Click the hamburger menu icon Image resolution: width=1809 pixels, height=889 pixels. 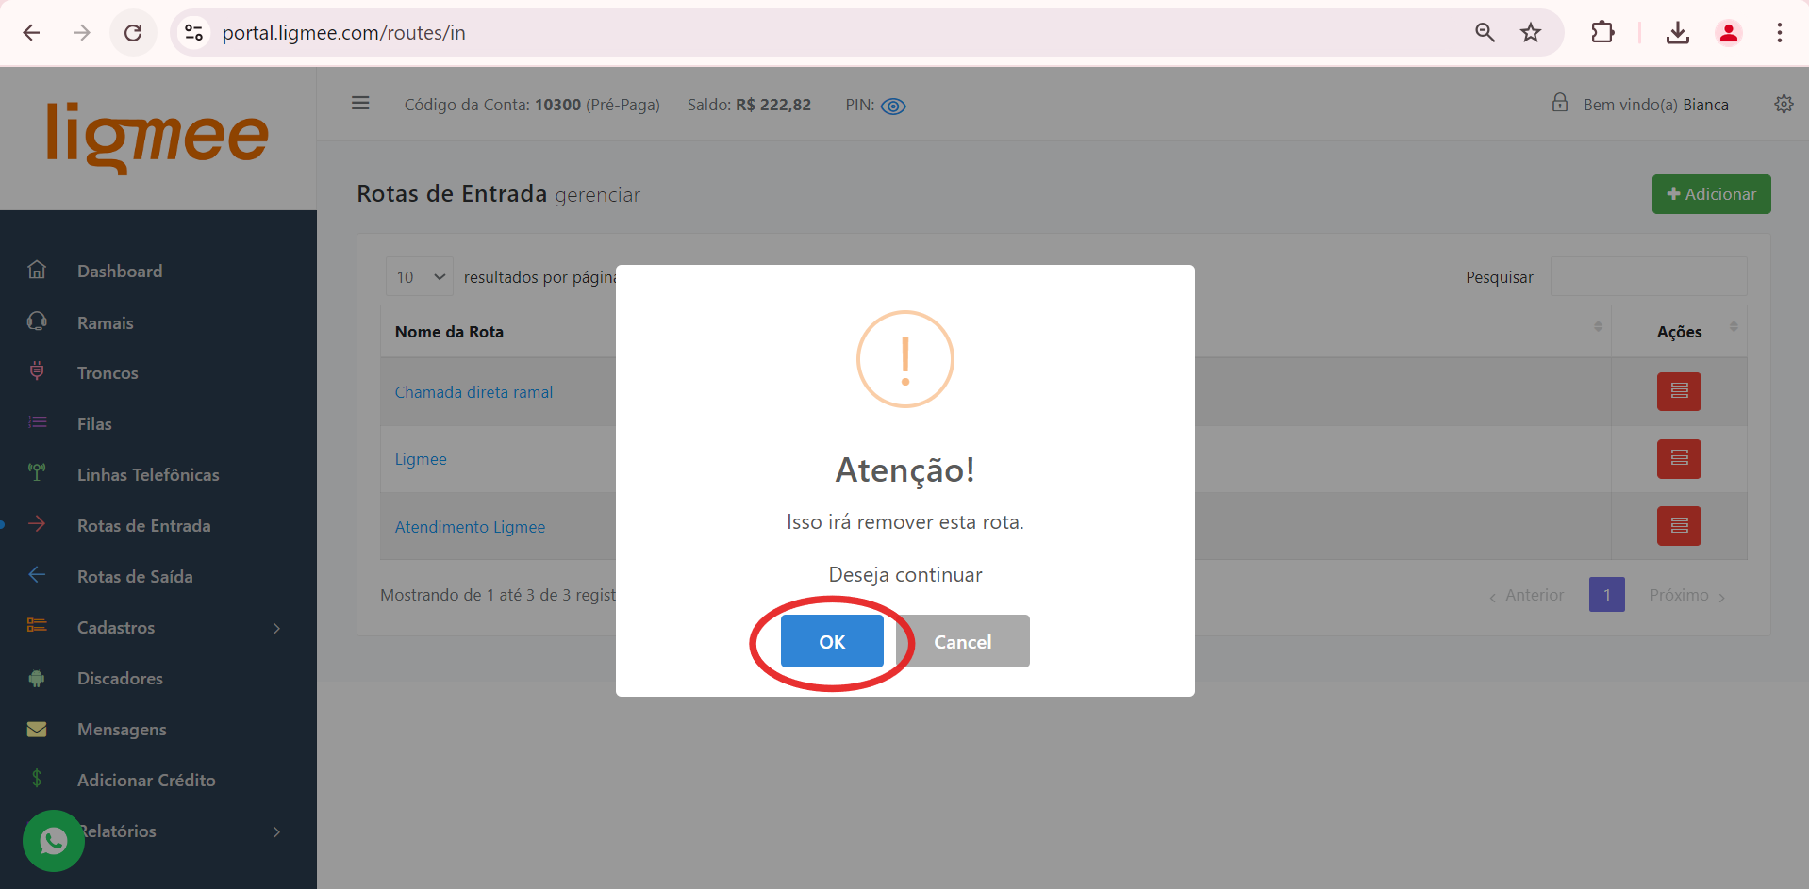coord(360,104)
